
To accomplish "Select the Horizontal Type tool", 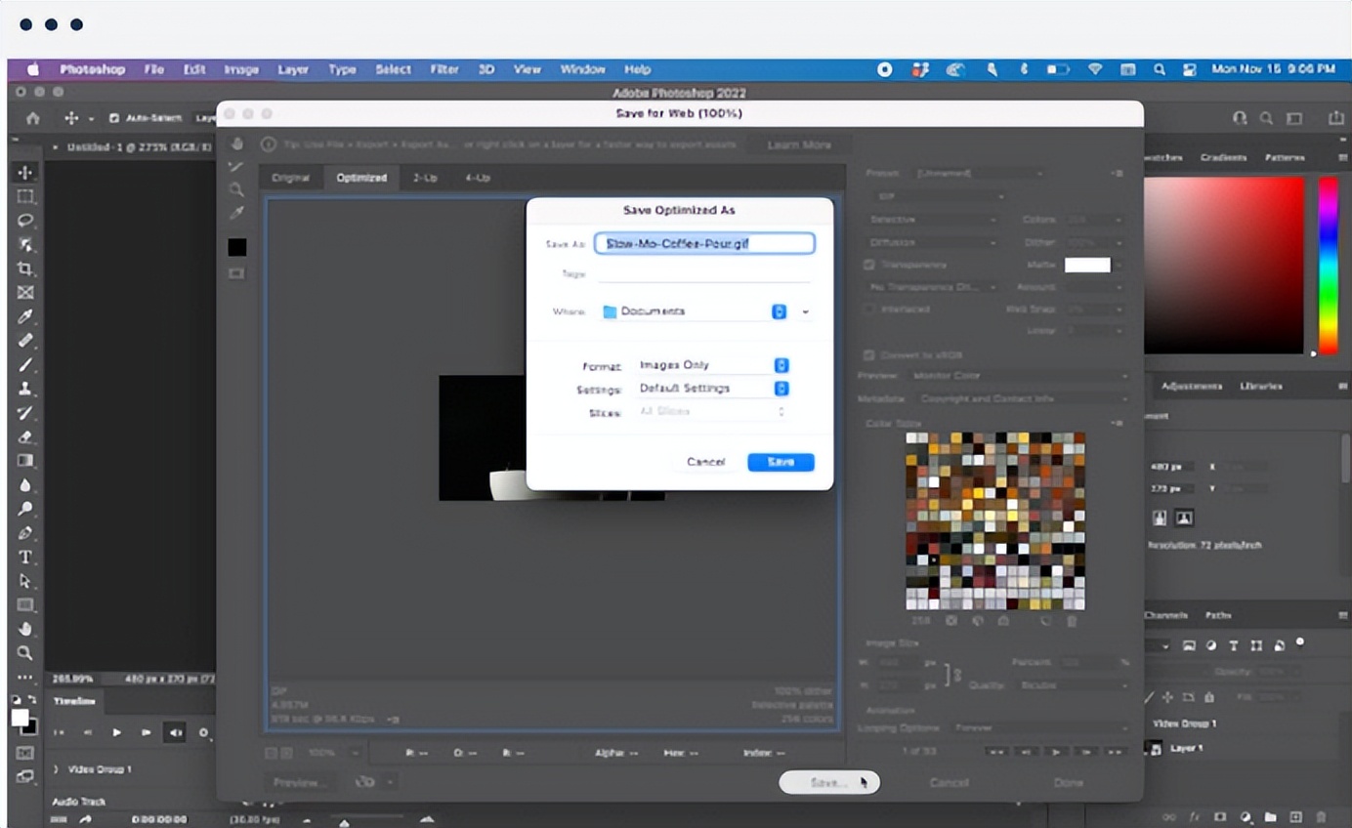I will (25, 557).
